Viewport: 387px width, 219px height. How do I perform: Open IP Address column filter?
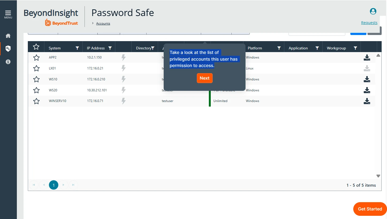pos(110,48)
